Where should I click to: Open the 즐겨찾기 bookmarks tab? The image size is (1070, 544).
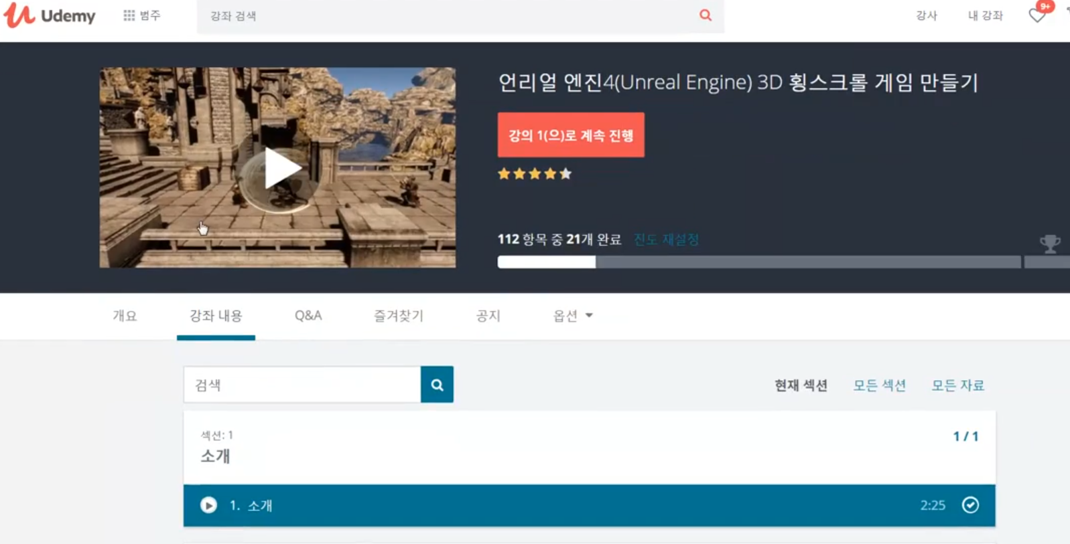[x=399, y=316]
